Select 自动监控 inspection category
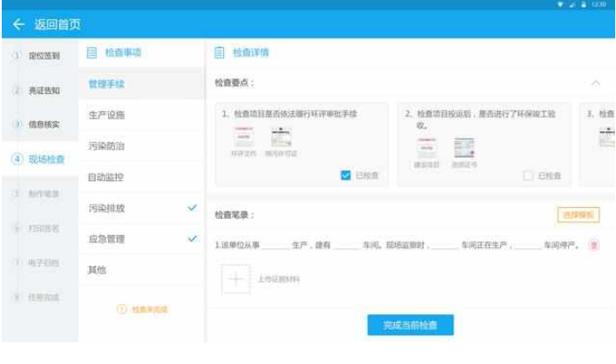The image size is (616, 364). click(x=106, y=178)
